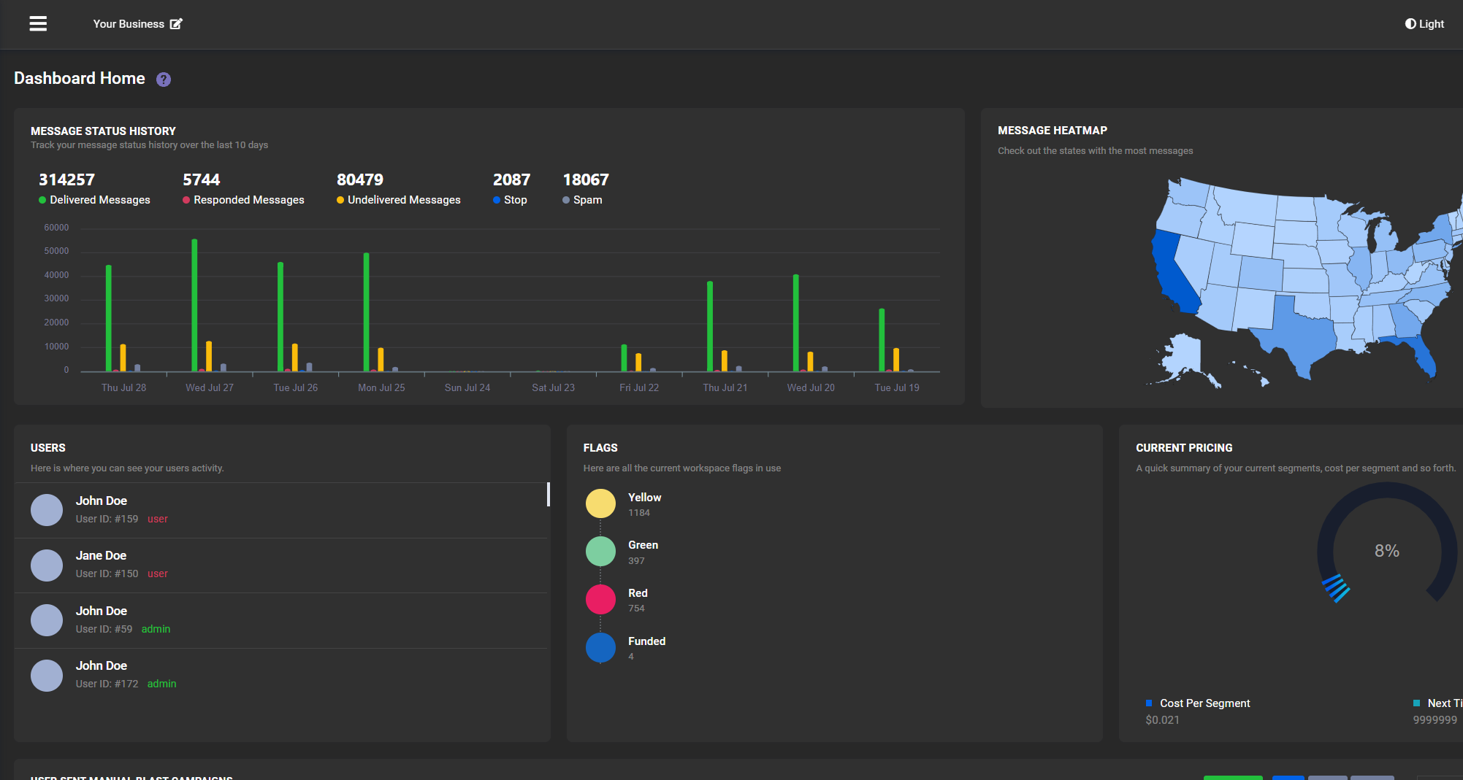Switch to Light theme mode

(1424, 24)
